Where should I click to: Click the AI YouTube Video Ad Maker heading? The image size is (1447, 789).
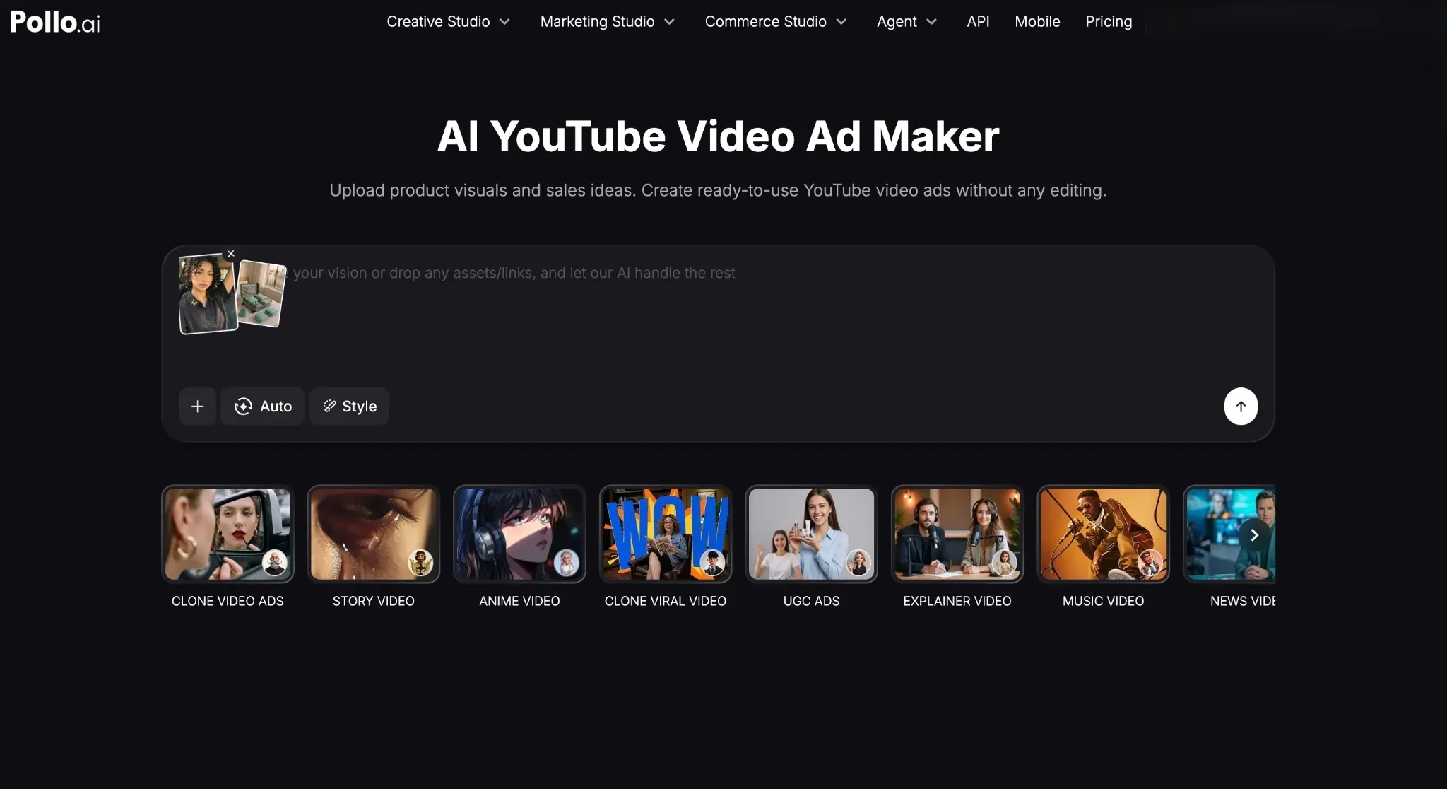click(x=718, y=136)
